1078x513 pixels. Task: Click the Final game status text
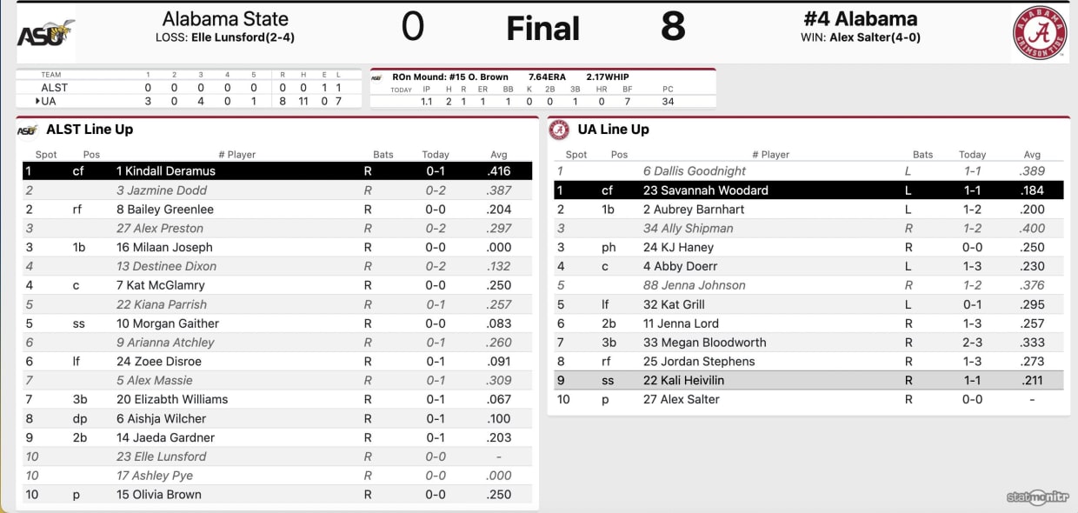pyautogui.click(x=542, y=29)
